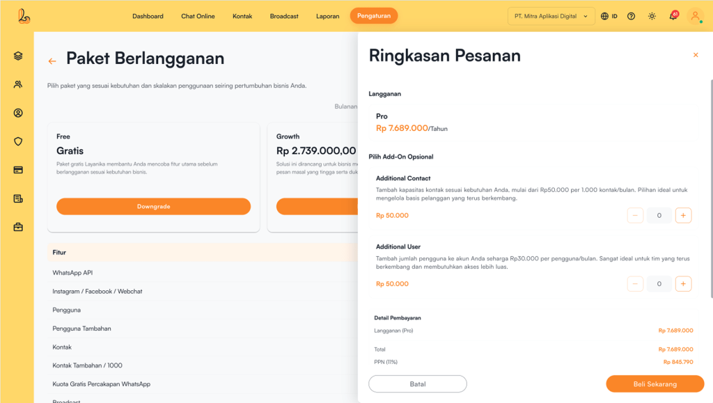Viewport: 713px width, 403px height.
Task: Switch to the Broadcast menu
Action: [284, 16]
